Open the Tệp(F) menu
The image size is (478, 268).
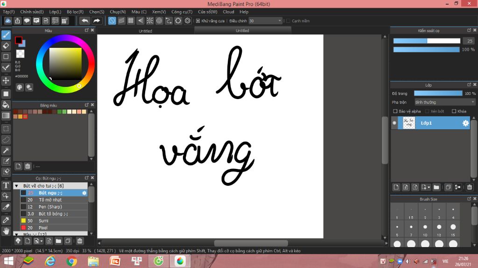tap(9, 12)
